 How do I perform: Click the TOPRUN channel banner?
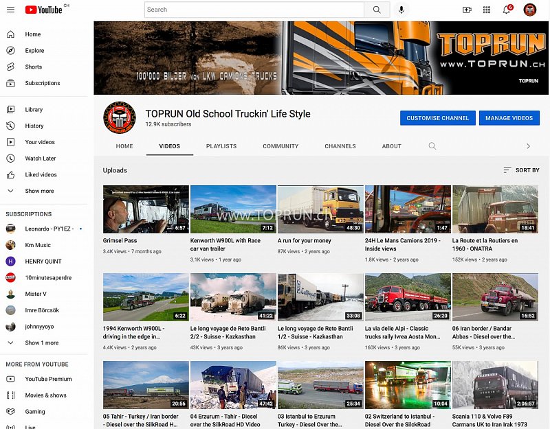pos(321,58)
